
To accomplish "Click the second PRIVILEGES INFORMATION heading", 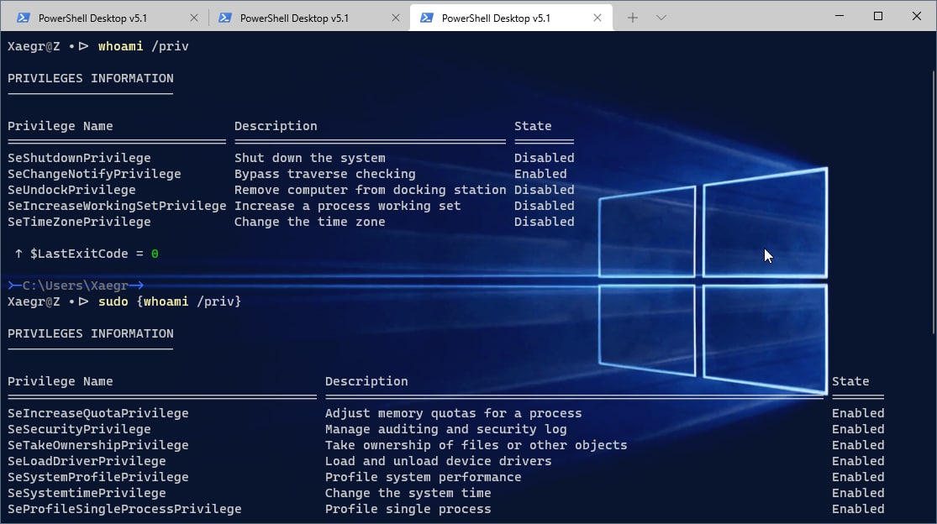I will click(x=90, y=333).
